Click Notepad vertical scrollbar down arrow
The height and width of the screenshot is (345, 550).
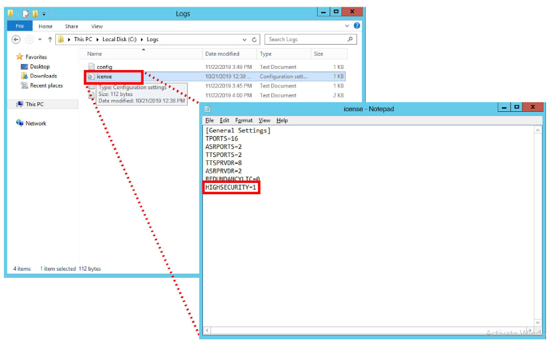(538, 322)
